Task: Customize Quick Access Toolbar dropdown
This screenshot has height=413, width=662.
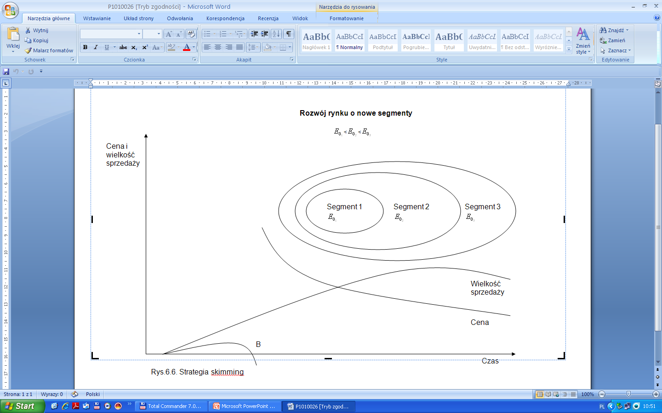Action: point(41,72)
